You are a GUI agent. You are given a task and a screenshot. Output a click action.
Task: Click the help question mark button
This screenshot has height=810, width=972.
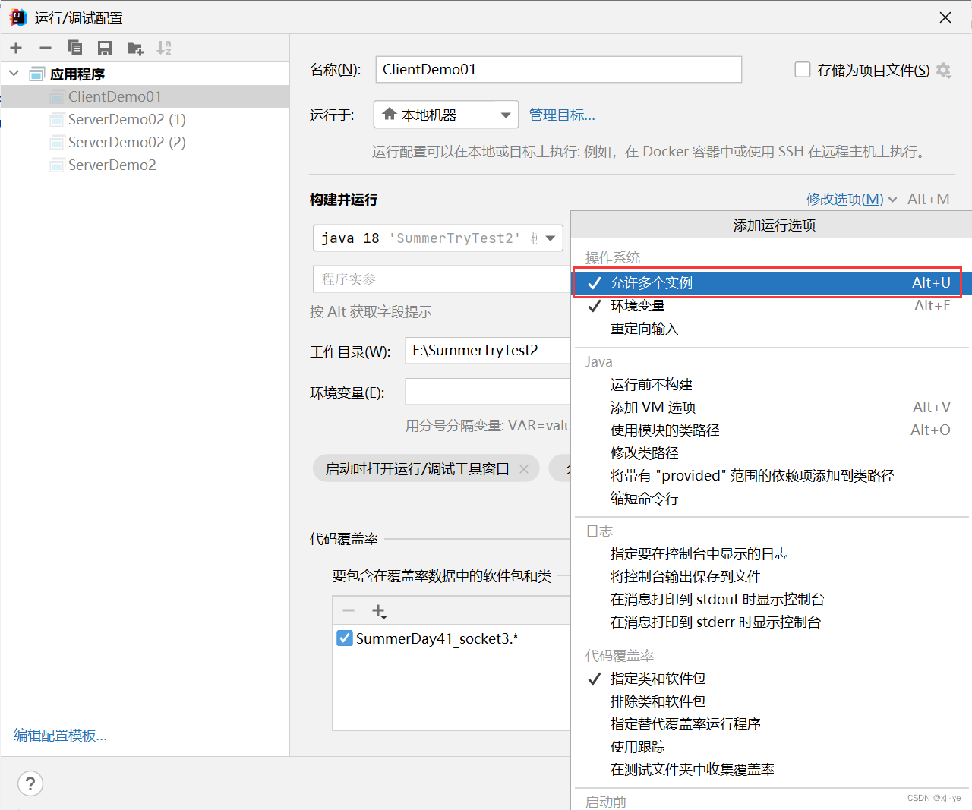[x=30, y=783]
